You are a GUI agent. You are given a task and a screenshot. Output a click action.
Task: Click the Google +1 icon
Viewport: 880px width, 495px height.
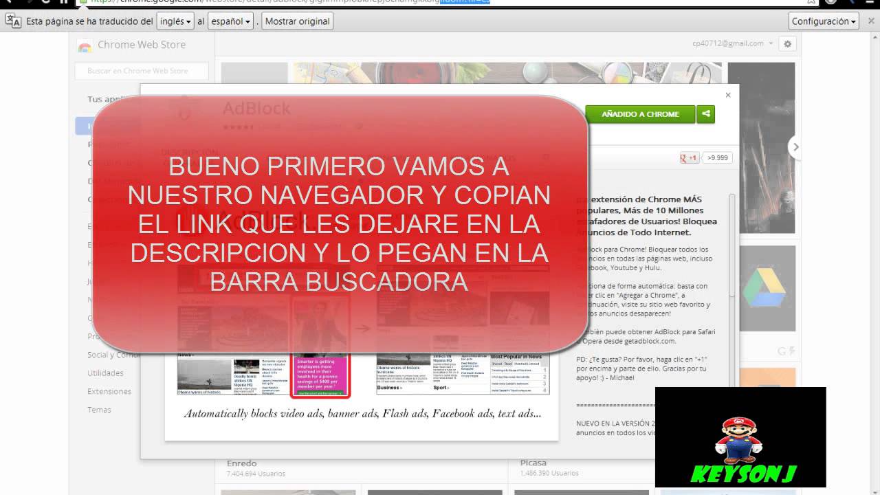click(x=689, y=158)
